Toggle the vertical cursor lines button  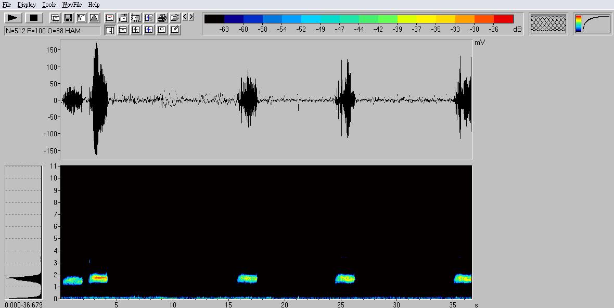click(x=110, y=30)
